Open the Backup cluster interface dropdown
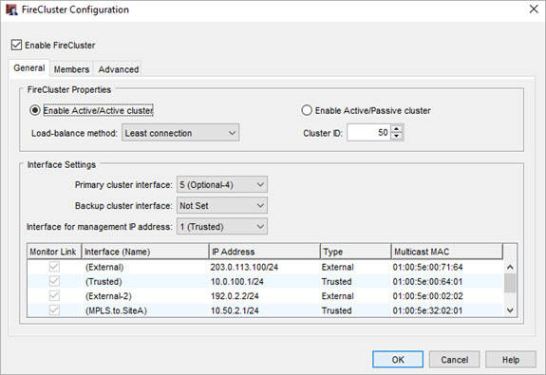 coord(222,205)
